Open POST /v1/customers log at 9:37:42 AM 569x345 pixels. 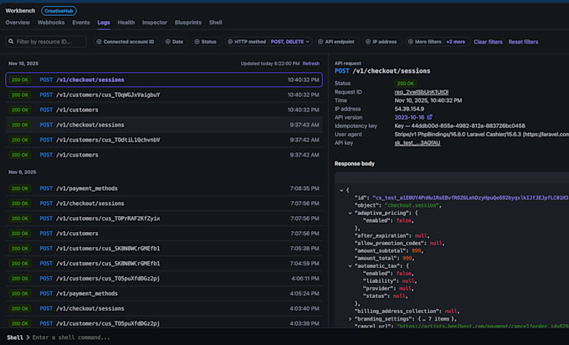tap(164, 155)
